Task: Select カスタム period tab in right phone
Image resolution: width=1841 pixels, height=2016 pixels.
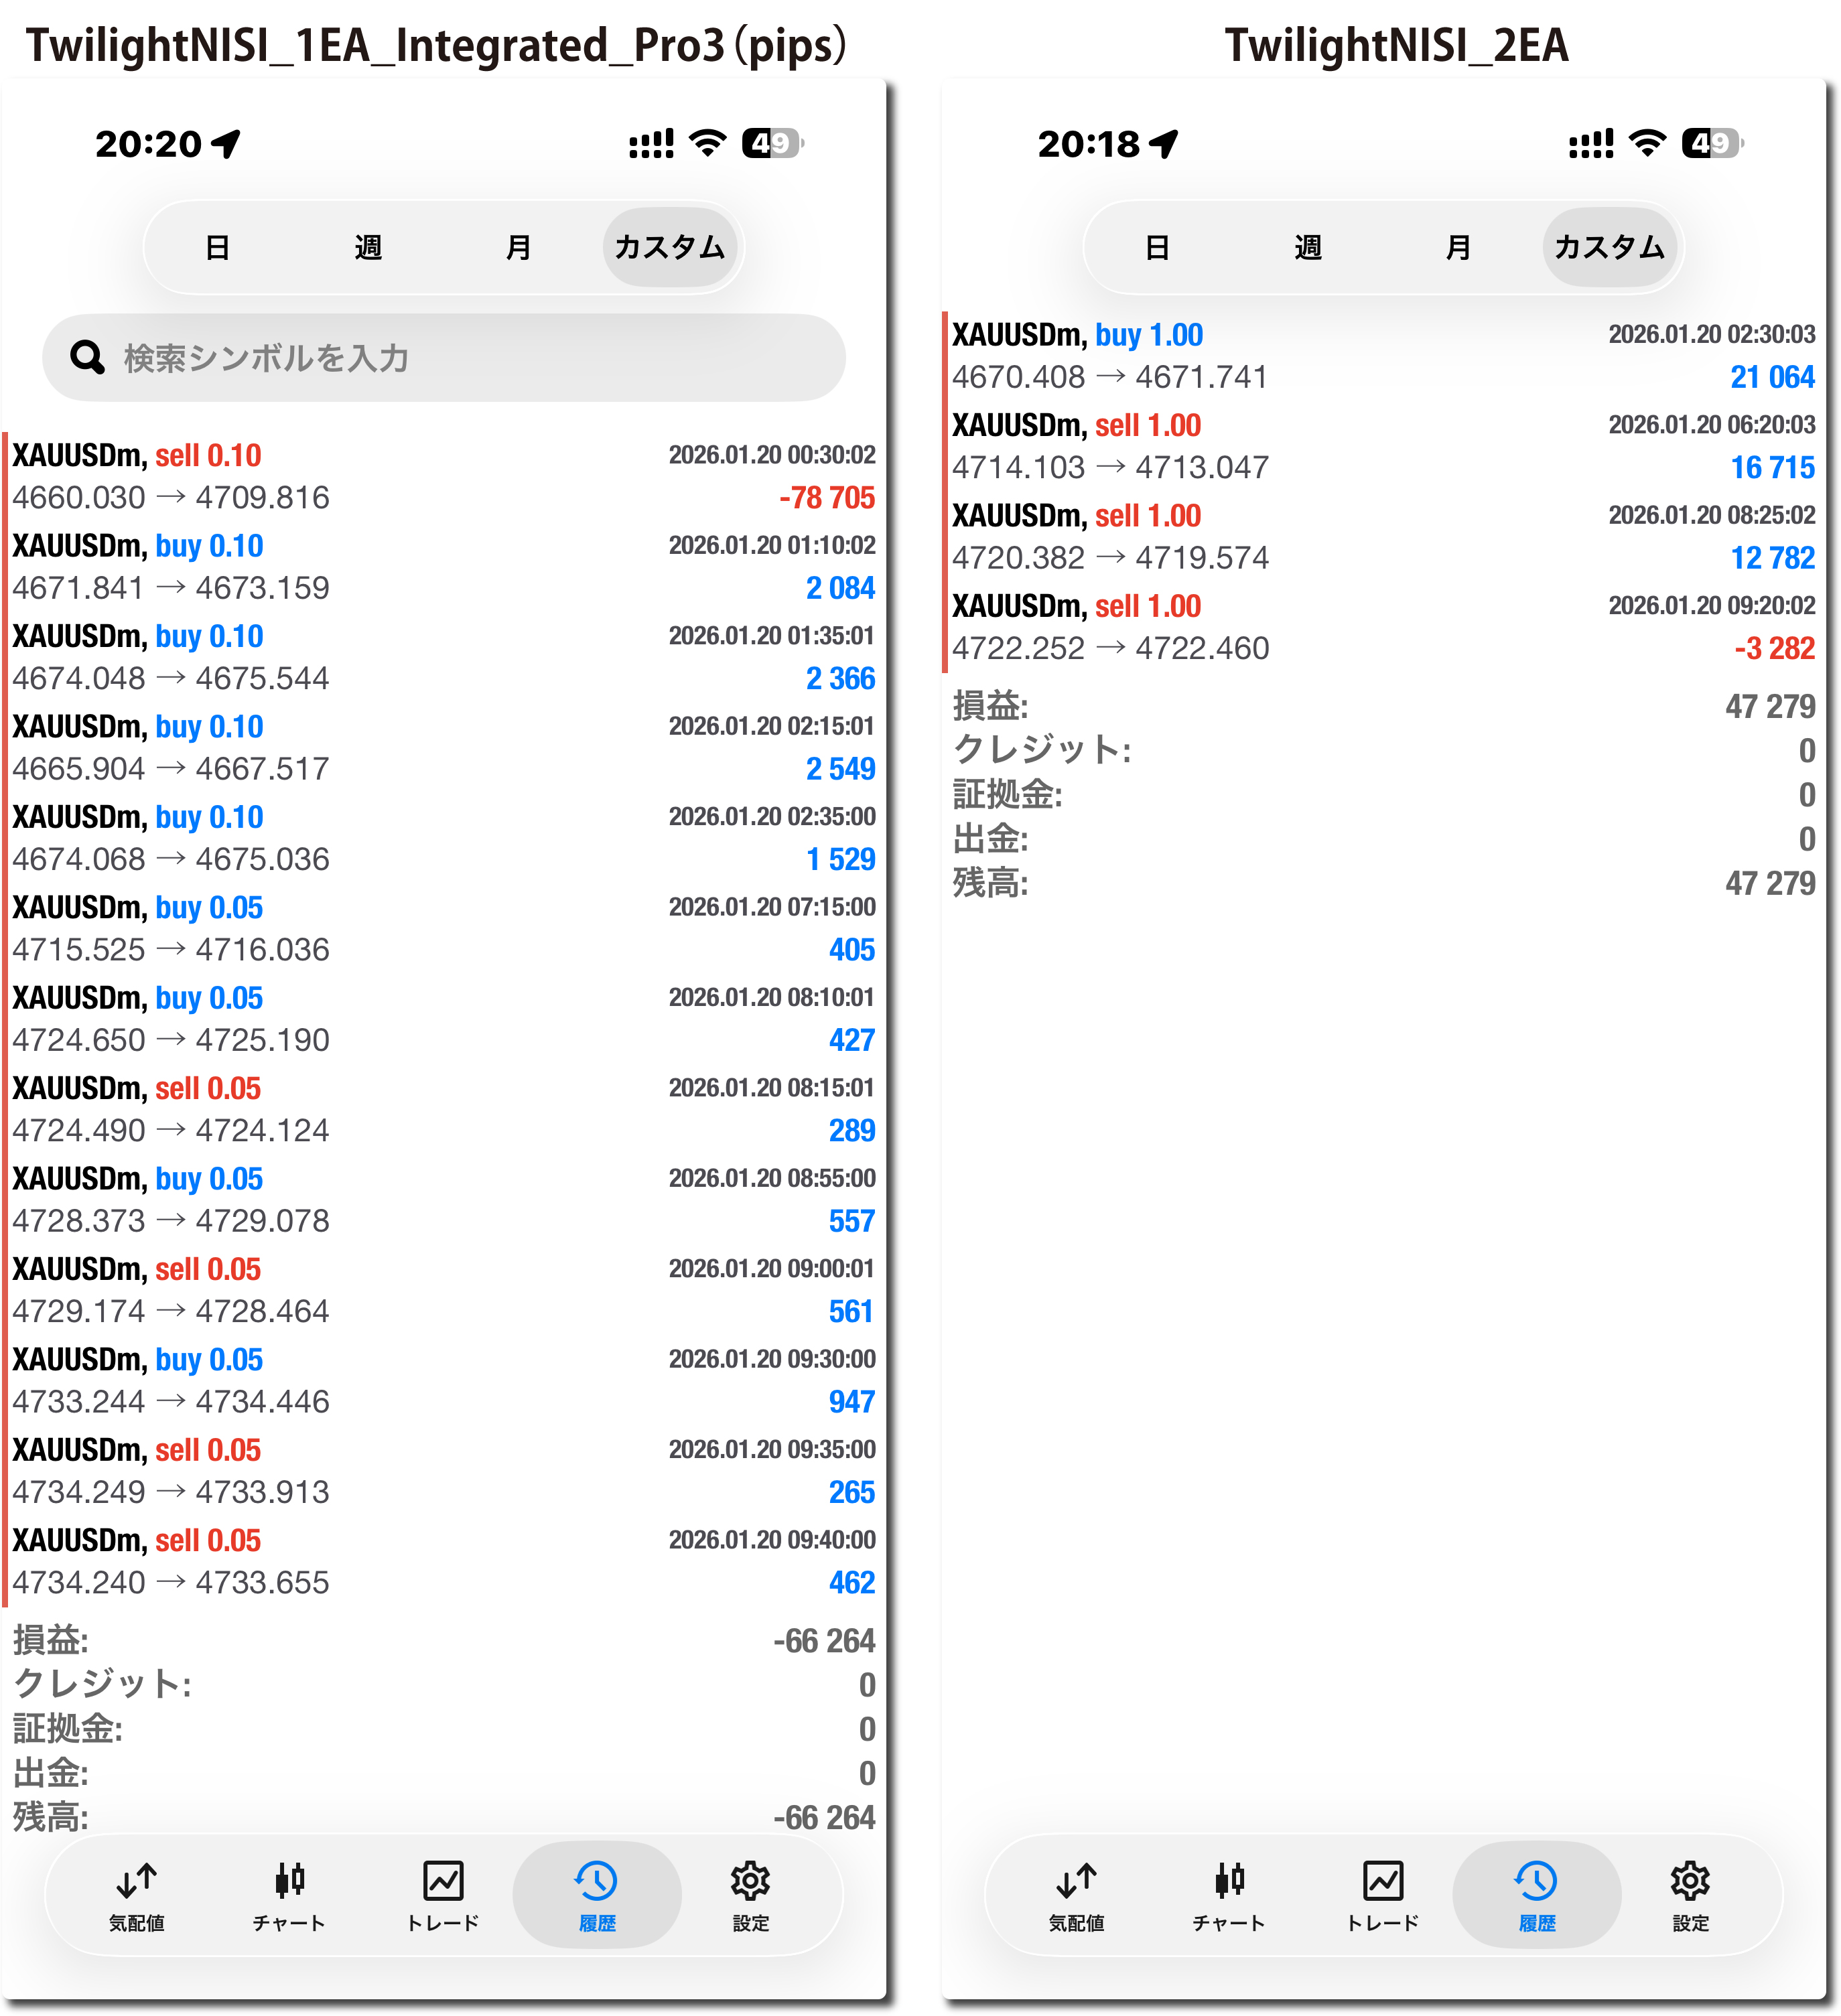Action: 1609,247
